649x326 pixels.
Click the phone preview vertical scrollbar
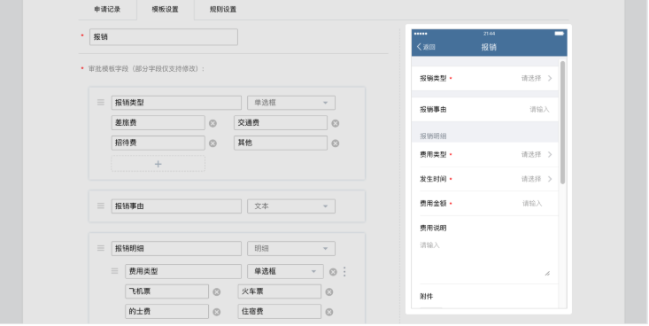[x=562, y=122]
